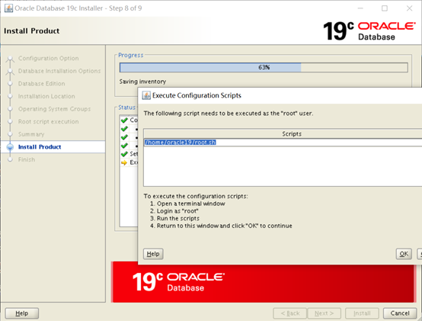Click the installer Help button at bottom
The height and width of the screenshot is (321, 422).
pos(22,313)
